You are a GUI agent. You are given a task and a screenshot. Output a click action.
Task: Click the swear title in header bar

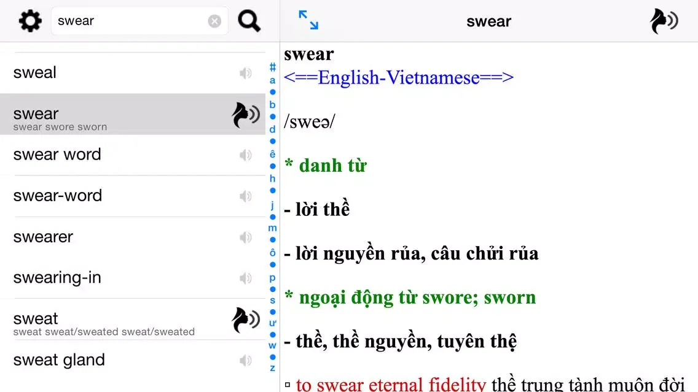488,21
